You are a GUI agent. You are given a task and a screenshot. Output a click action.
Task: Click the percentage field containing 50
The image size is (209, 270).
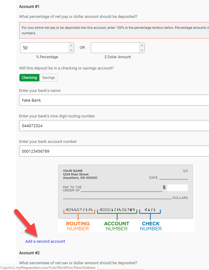click(x=44, y=48)
